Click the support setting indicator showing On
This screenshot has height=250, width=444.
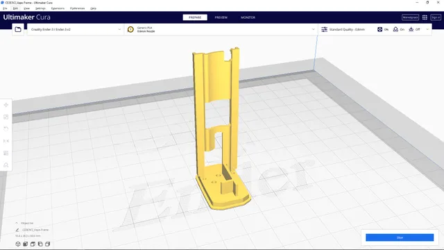pyautogui.click(x=399, y=29)
